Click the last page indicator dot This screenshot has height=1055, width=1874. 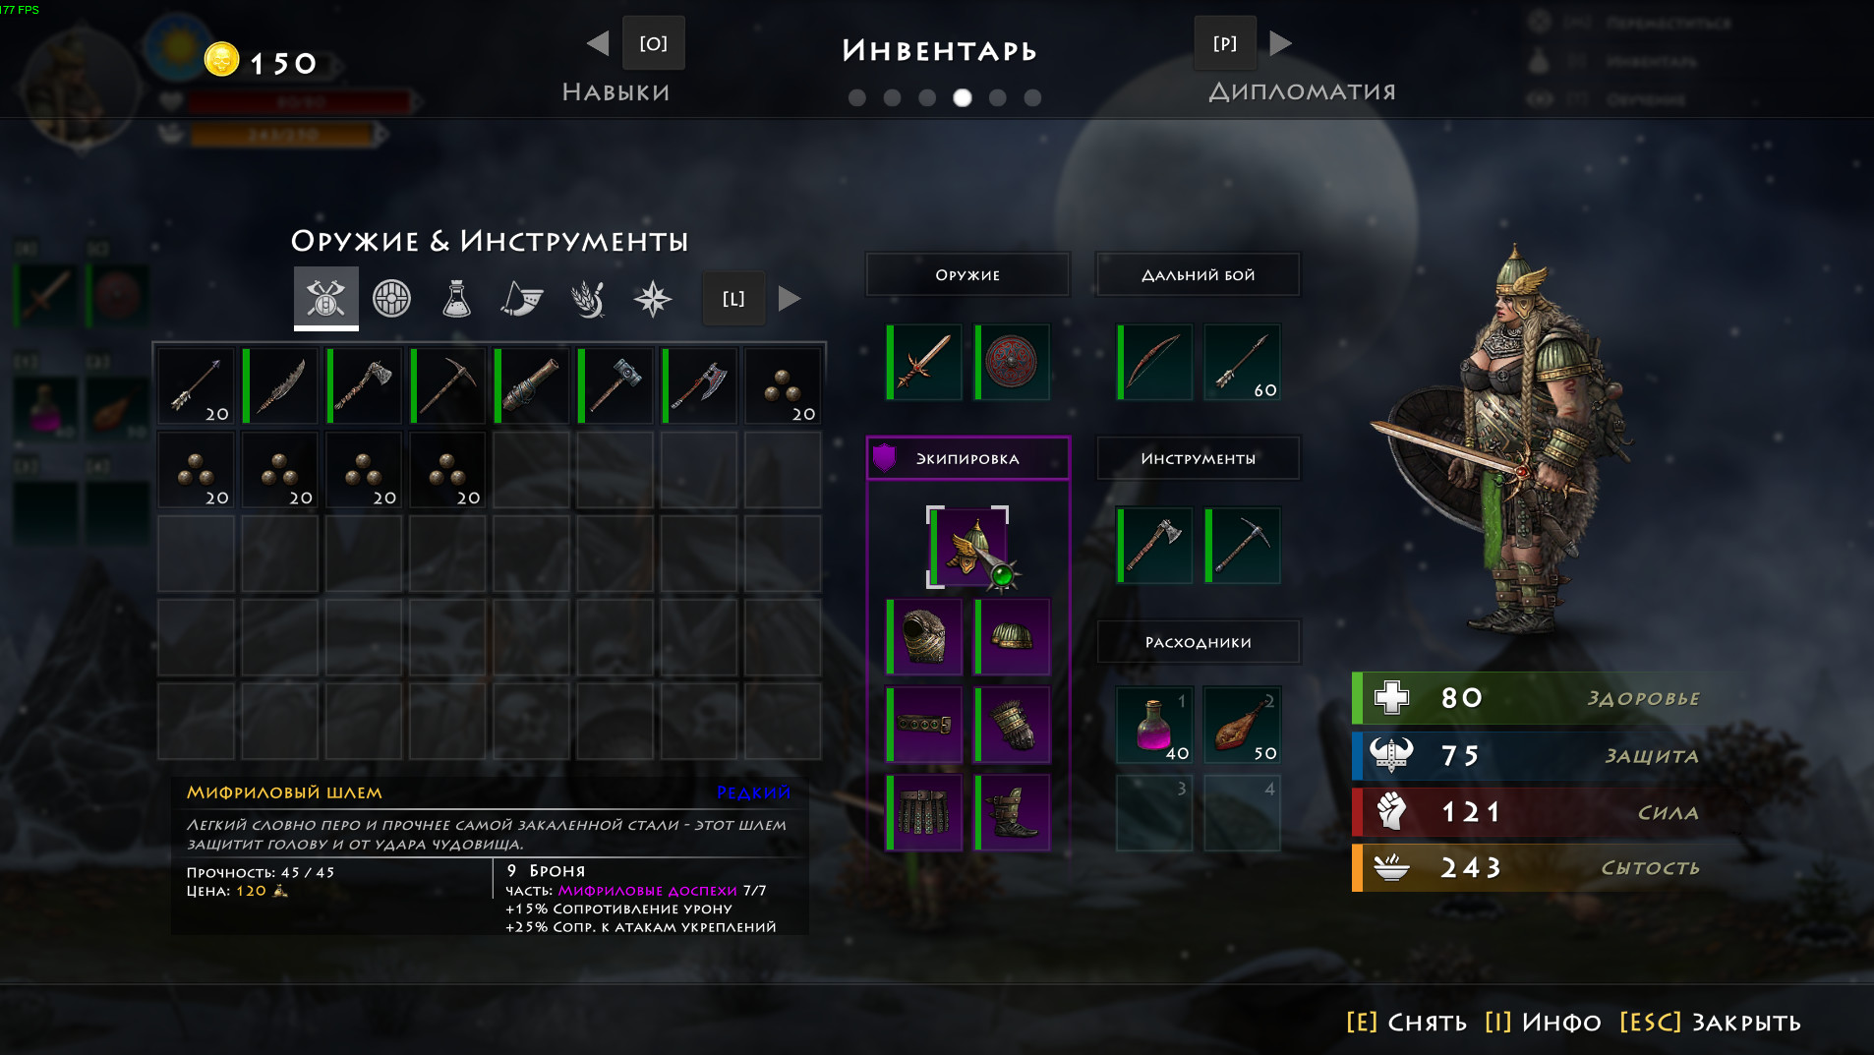(x=1032, y=97)
